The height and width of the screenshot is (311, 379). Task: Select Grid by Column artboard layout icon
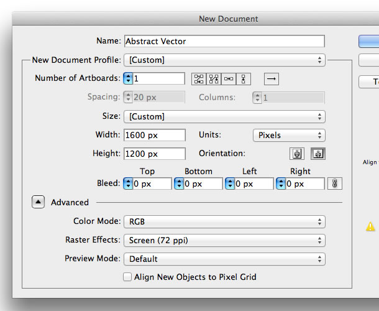(214, 79)
